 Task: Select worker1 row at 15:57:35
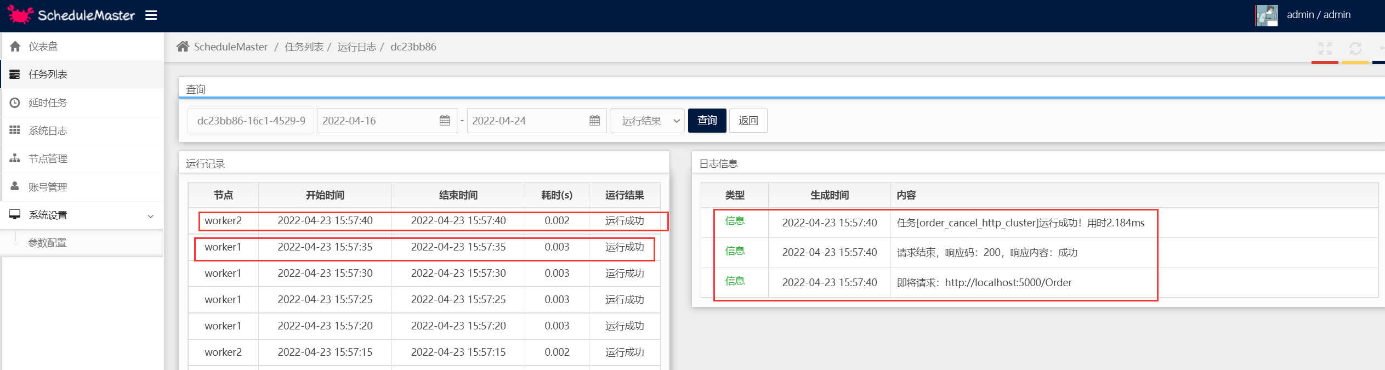click(x=424, y=247)
